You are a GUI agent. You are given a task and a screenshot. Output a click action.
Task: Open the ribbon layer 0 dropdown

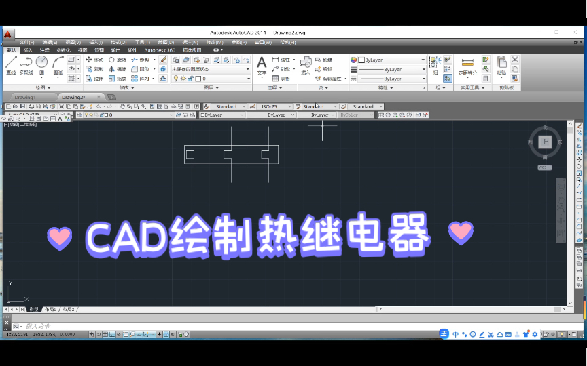(211, 79)
